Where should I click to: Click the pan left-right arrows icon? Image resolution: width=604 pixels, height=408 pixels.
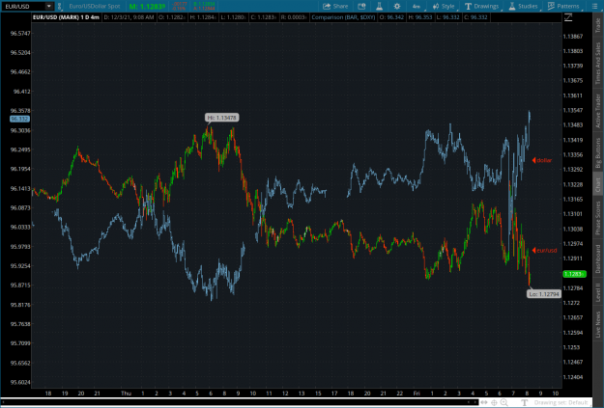click(x=484, y=402)
